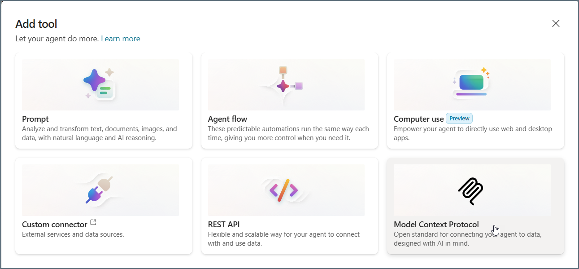Image resolution: width=579 pixels, height=269 pixels.
Task: Open the Learn more link
Action: 121,39
